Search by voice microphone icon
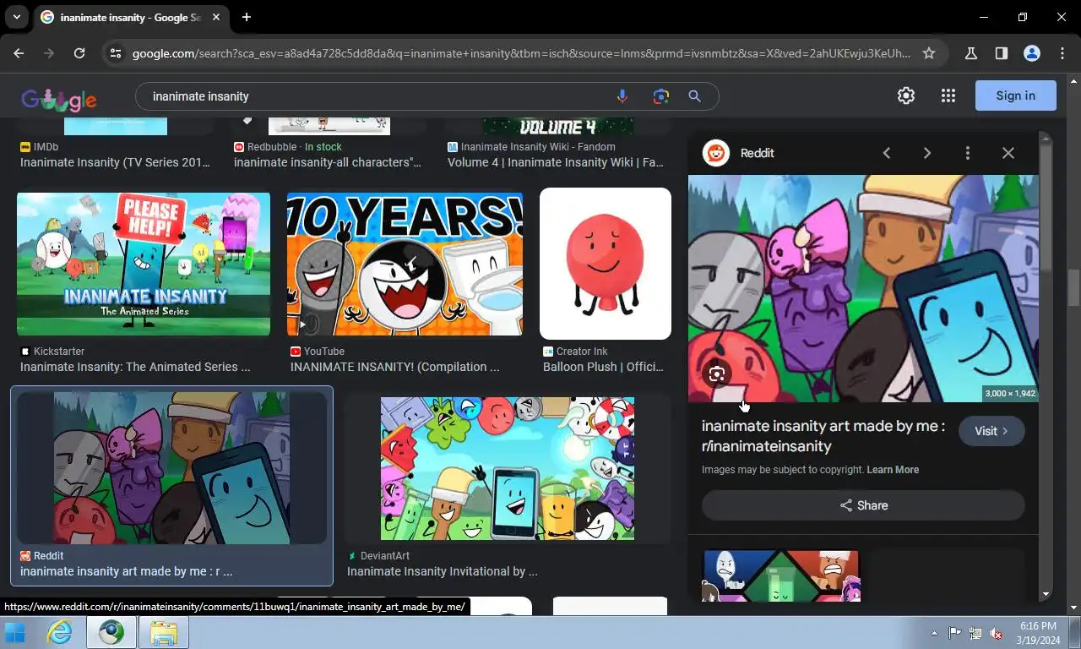 pyautogui.click(x=622, y=96)
